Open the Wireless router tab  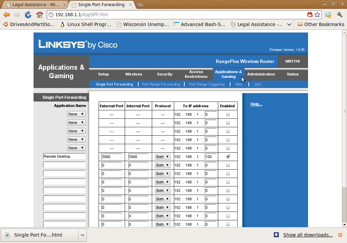[x=134, y=74]
